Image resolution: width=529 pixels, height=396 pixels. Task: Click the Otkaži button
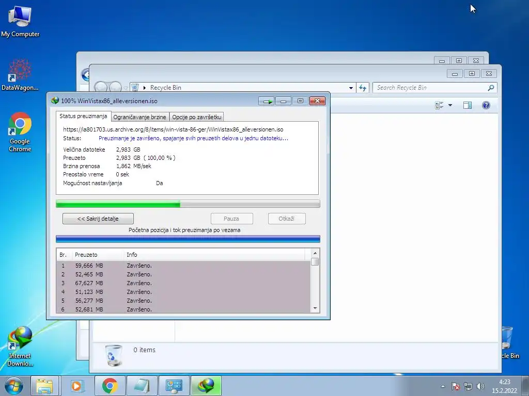[x=287, y=219]
